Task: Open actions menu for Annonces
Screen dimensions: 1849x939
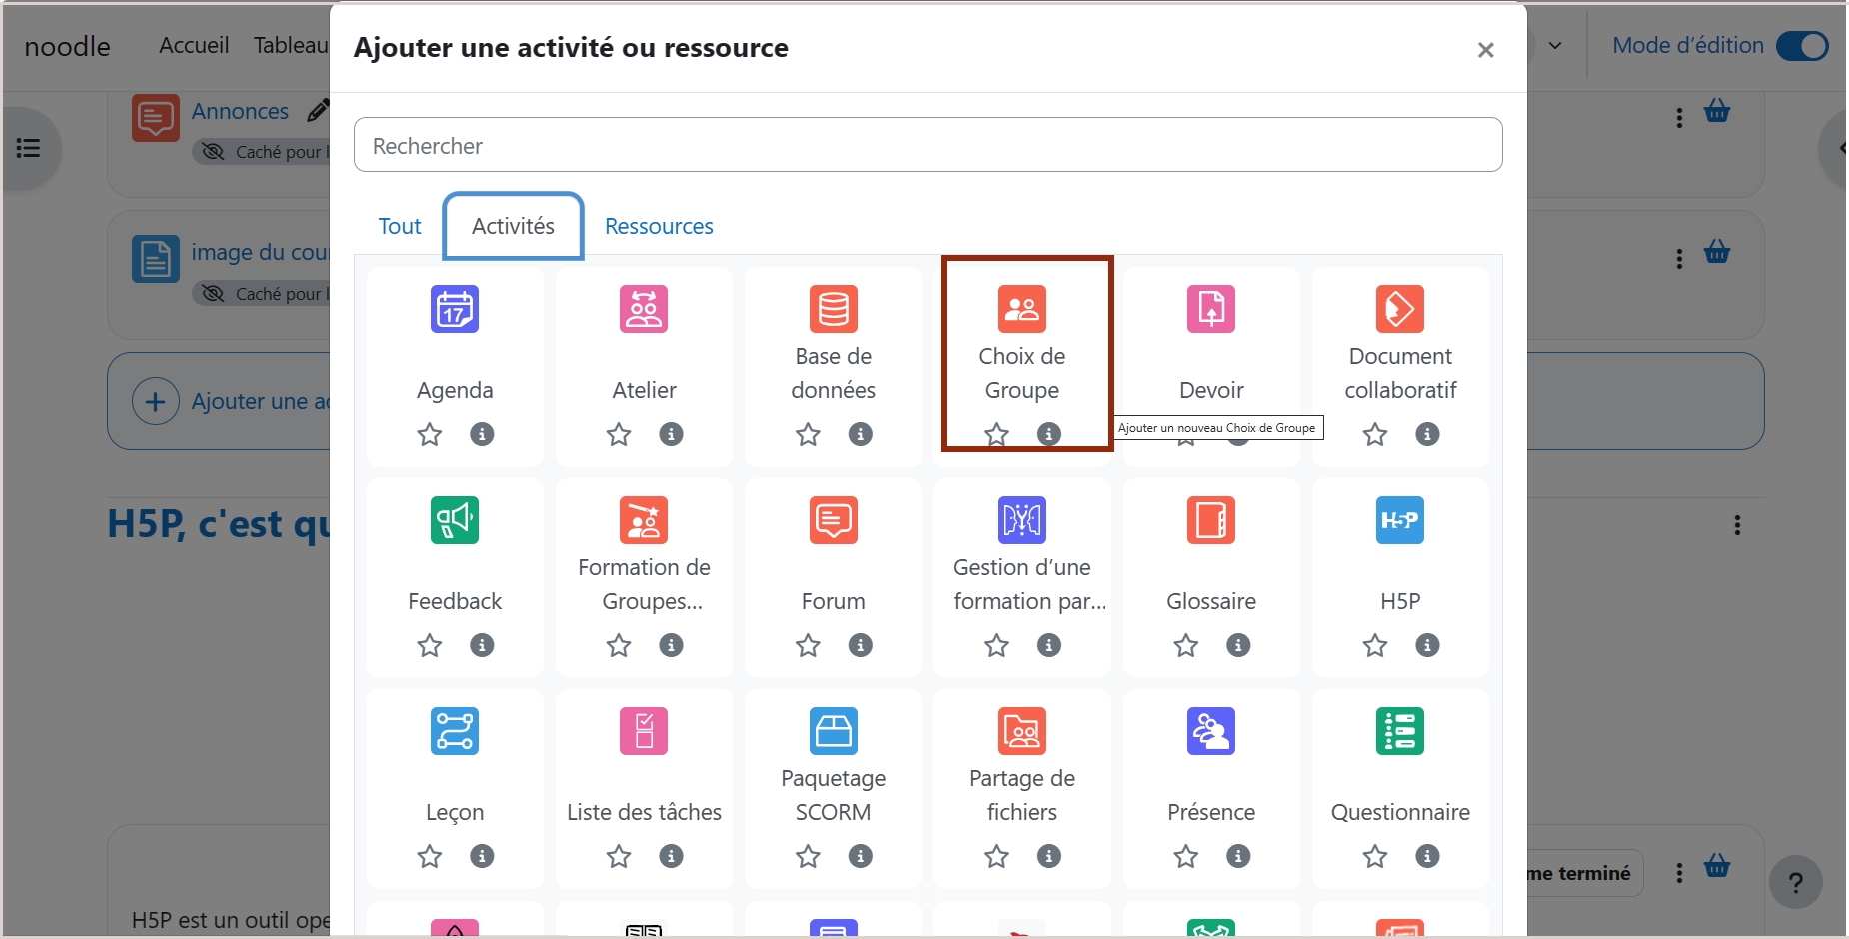Action: [1679, 118]
